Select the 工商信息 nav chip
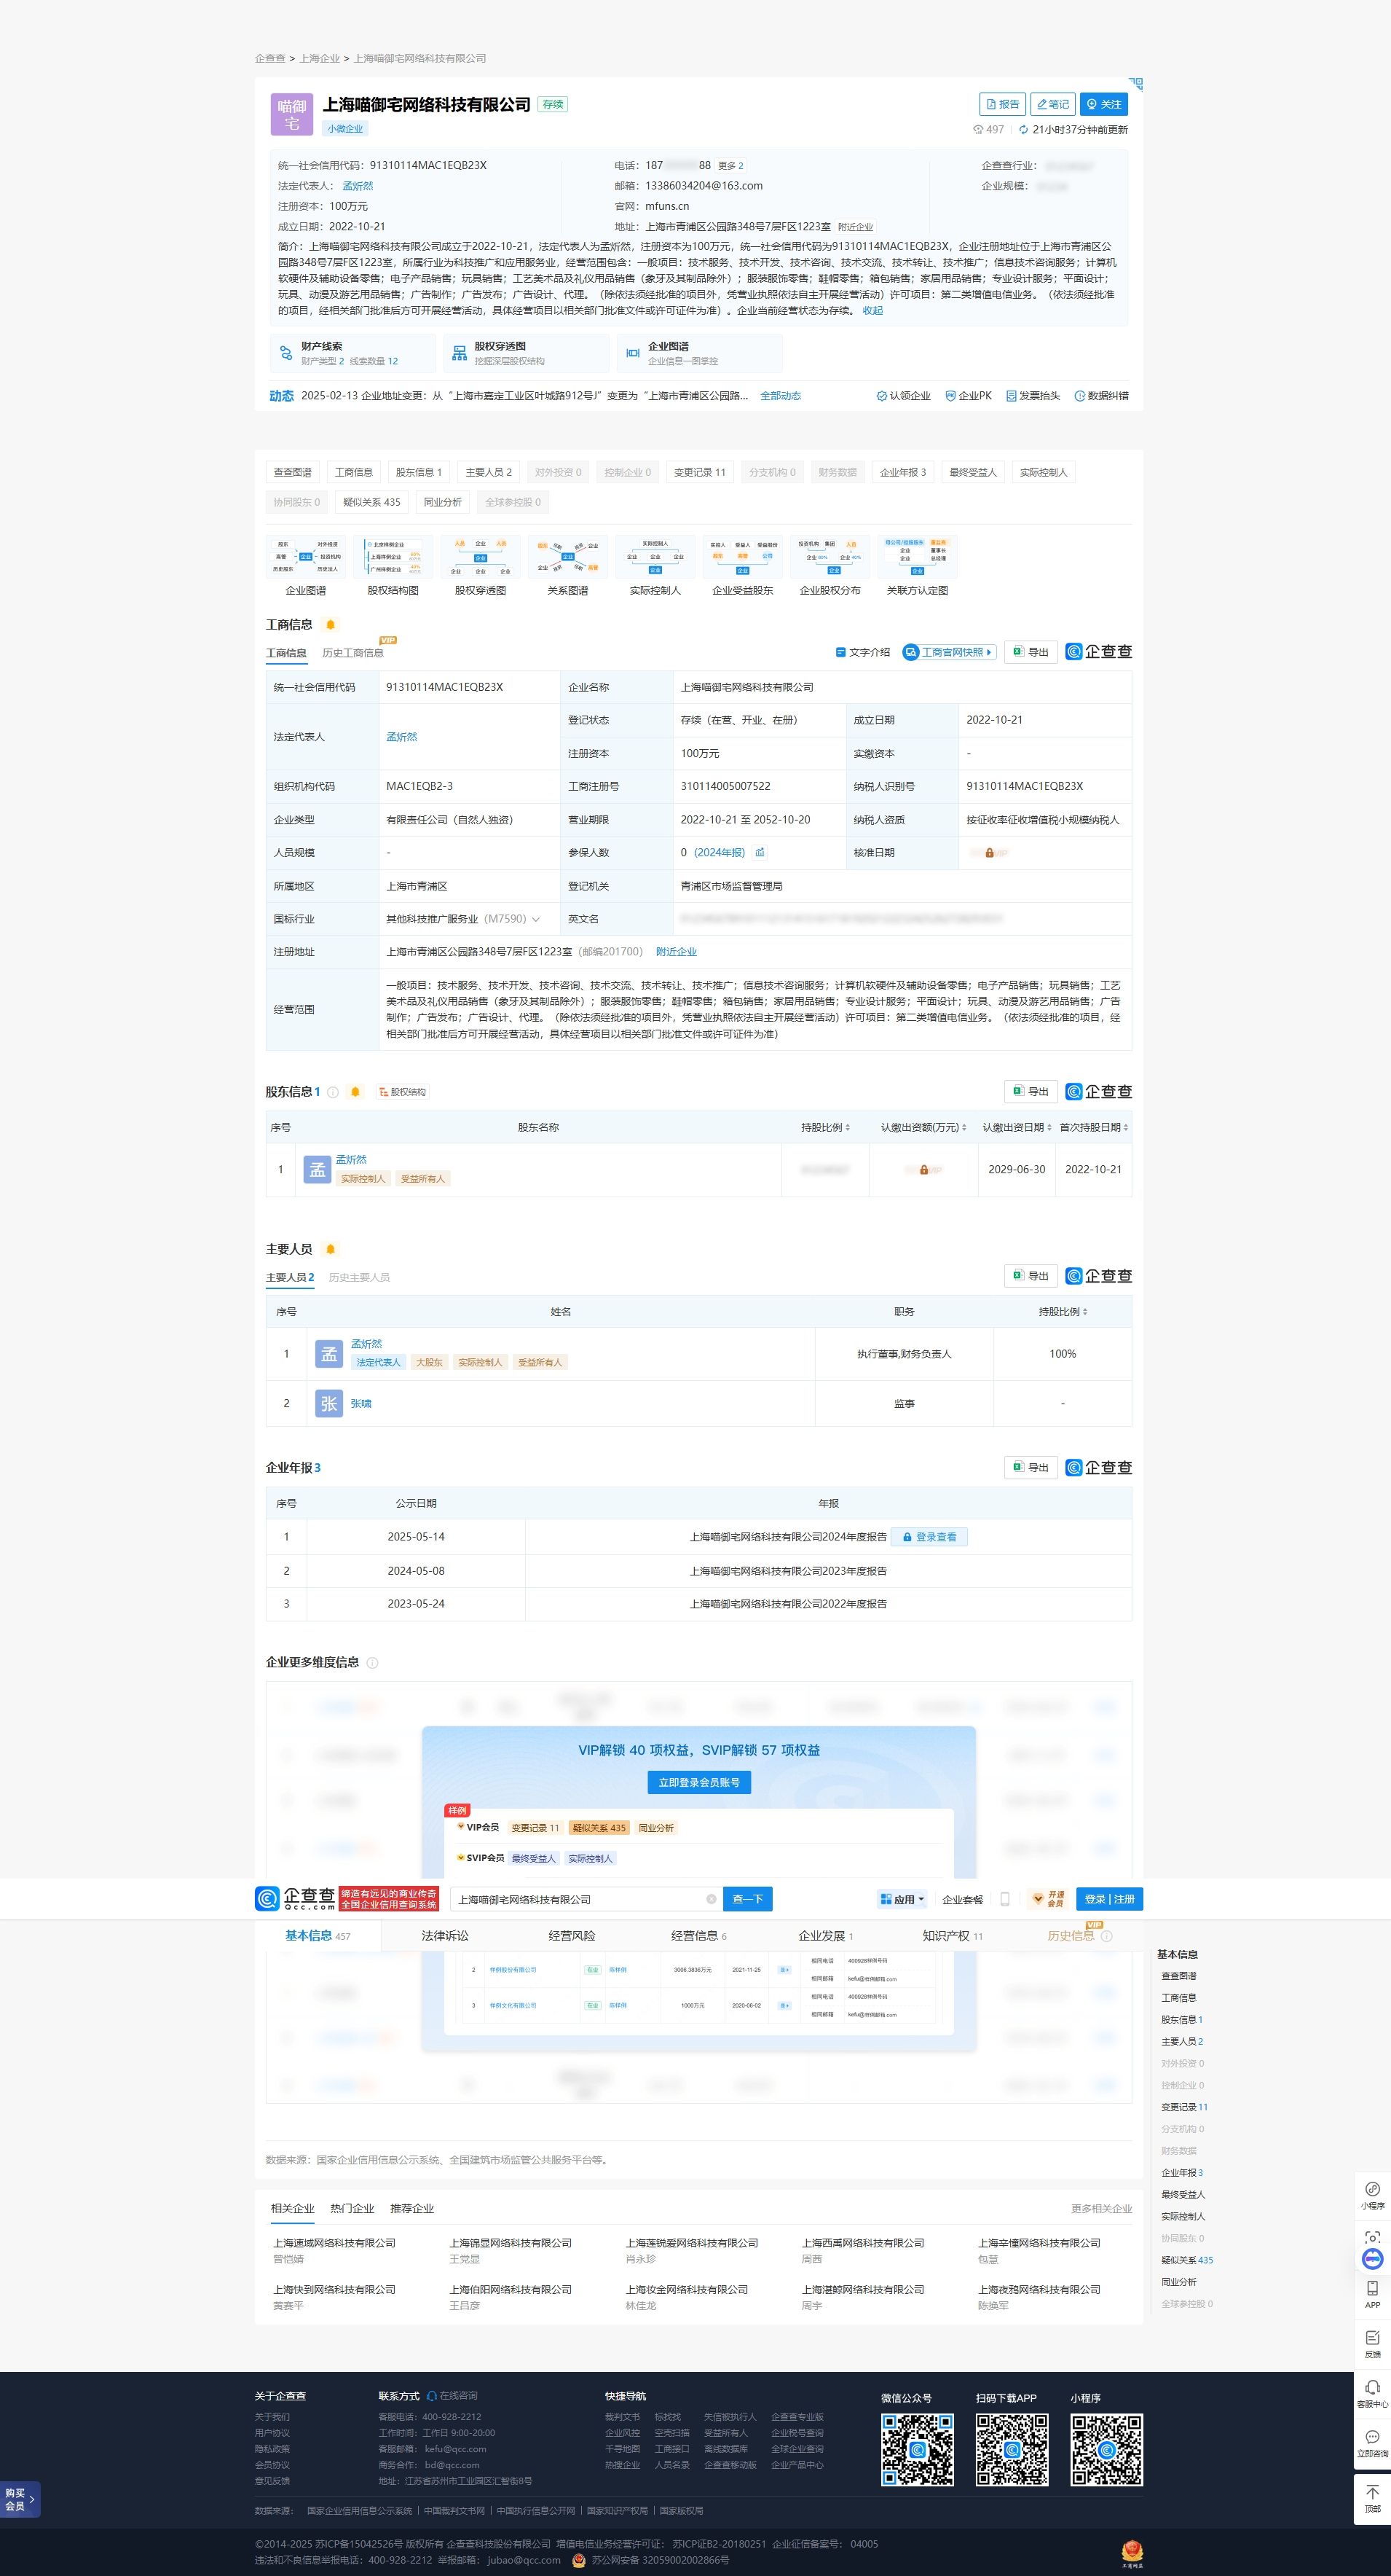 (354, 472)
